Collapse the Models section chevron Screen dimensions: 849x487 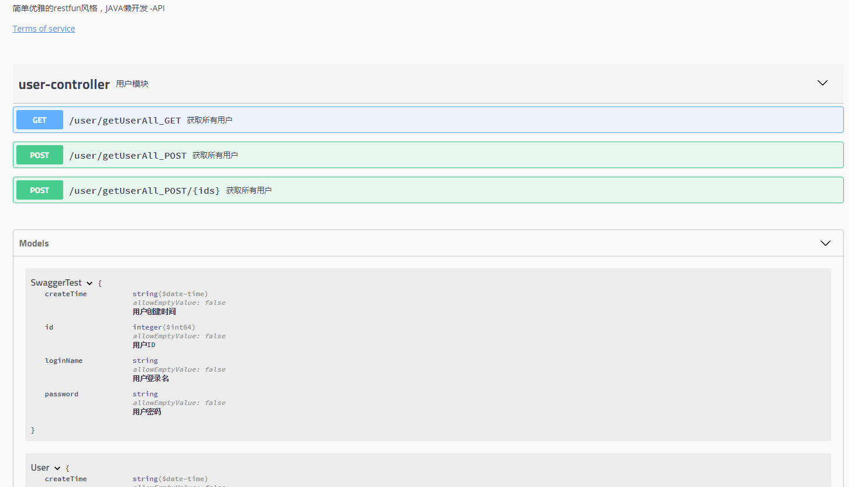point(826,243)
